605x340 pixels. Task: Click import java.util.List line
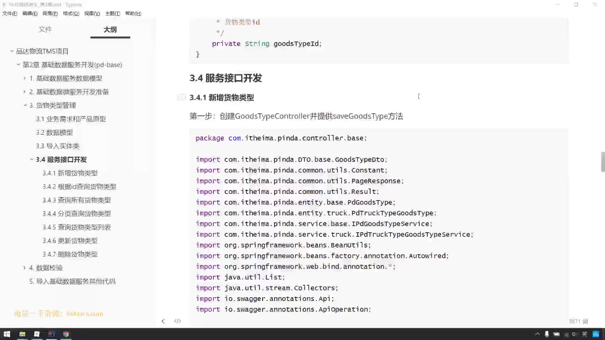(240, 277)
